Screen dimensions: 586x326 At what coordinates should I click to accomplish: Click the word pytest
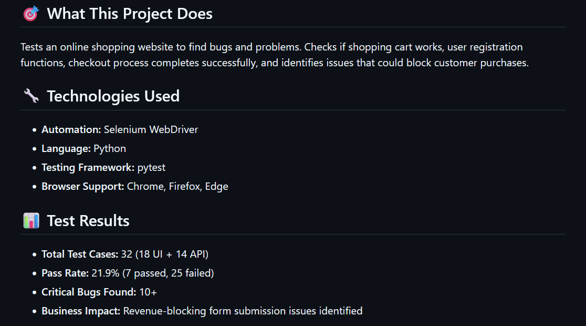[151, 168]
